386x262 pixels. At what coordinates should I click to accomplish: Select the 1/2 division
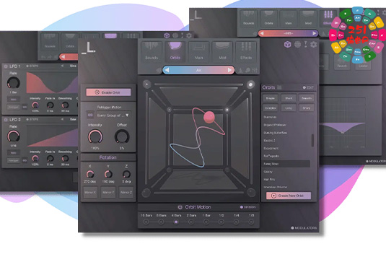click(221, 222)
